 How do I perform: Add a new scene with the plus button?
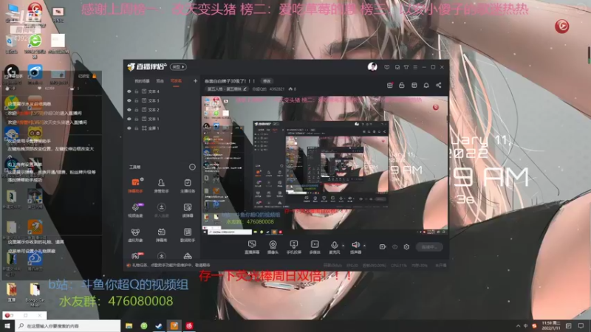pyautogui.click(x=195, y=81)
